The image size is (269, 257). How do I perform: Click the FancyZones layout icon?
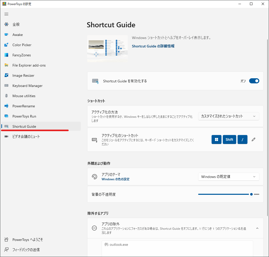[6, 55]
